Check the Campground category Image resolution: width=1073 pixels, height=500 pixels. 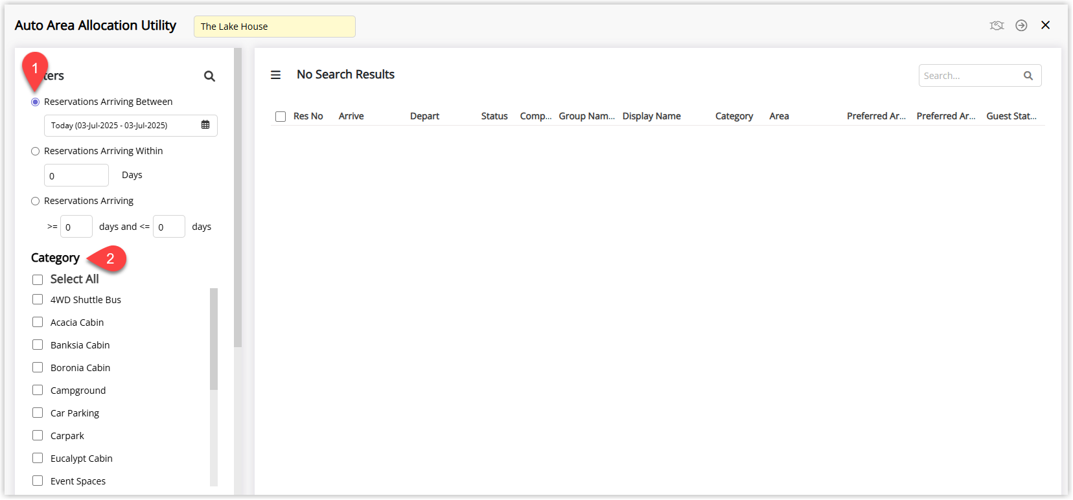tap(38, 391)
